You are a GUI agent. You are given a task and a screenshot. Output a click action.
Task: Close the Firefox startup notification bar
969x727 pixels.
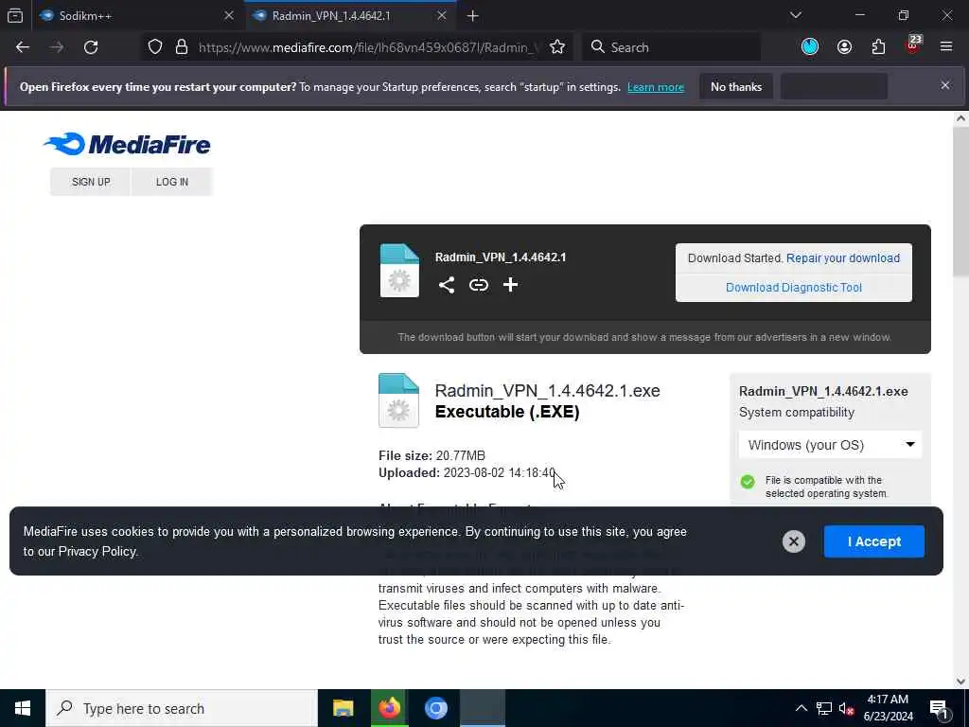click(945, 85)
